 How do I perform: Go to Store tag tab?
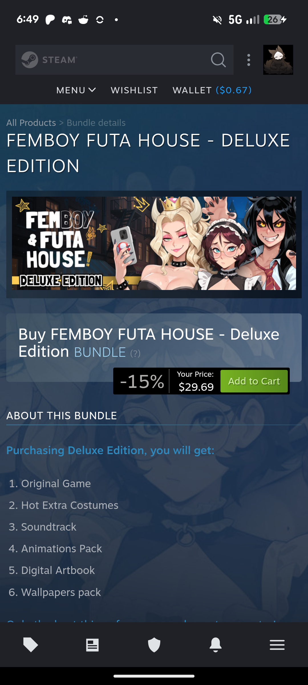[x=31, y=644]
